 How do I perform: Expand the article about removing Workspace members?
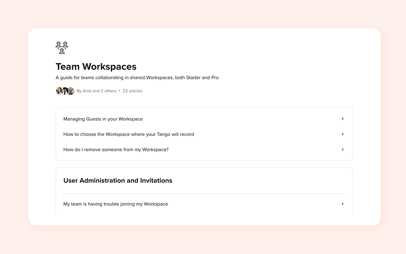tap(116, 149)
